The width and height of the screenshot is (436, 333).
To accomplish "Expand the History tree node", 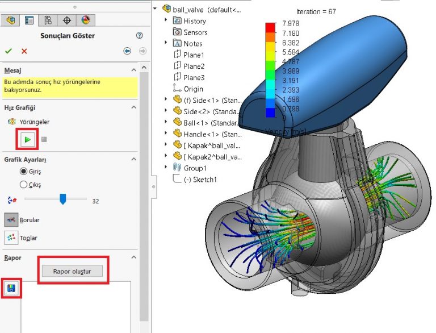I will pyautogui.click(x=166, y=20).
